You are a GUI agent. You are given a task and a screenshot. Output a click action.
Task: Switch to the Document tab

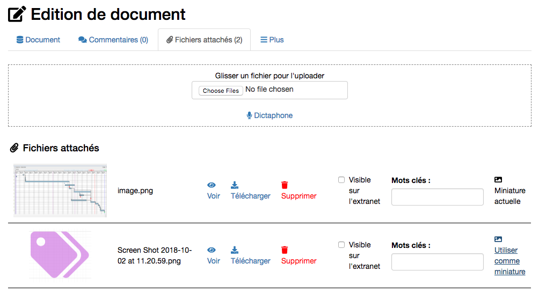coord(38,40)
